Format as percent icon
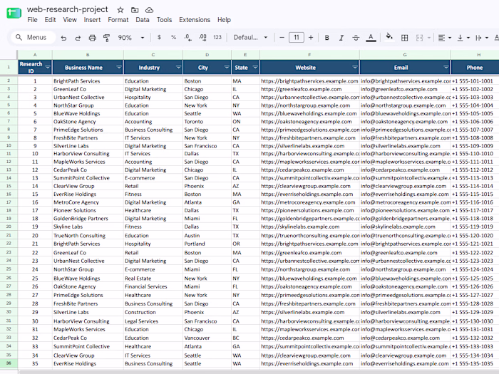Image resolution: width=499 pixels, height=374 pixels. click(x=173, y=38)
